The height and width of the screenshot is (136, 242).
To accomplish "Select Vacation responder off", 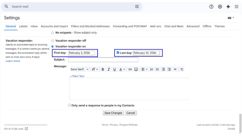I will pos(53,41).
